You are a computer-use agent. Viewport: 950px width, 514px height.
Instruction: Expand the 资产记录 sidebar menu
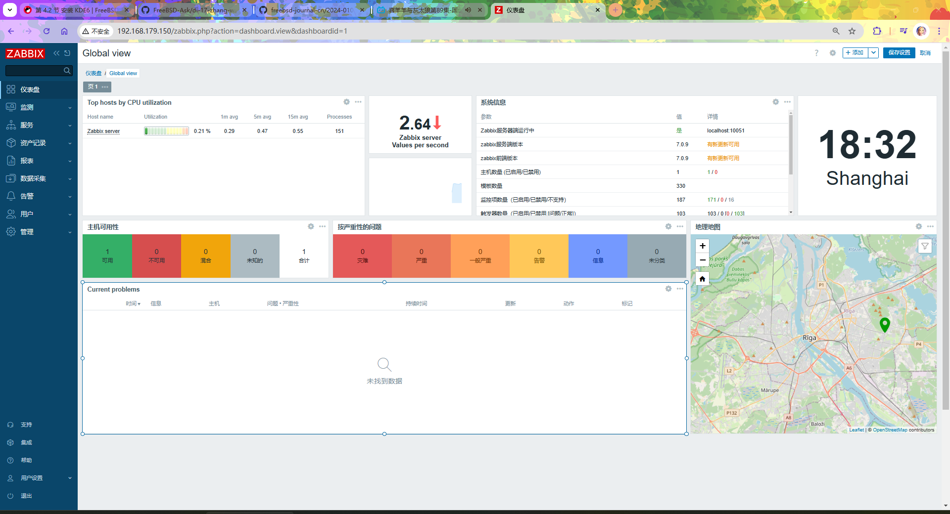[x=39, y=143]
